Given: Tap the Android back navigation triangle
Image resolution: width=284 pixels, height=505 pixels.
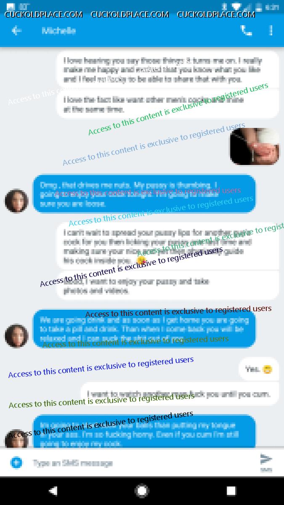Looking at the screenshot, I should (53, 491).
